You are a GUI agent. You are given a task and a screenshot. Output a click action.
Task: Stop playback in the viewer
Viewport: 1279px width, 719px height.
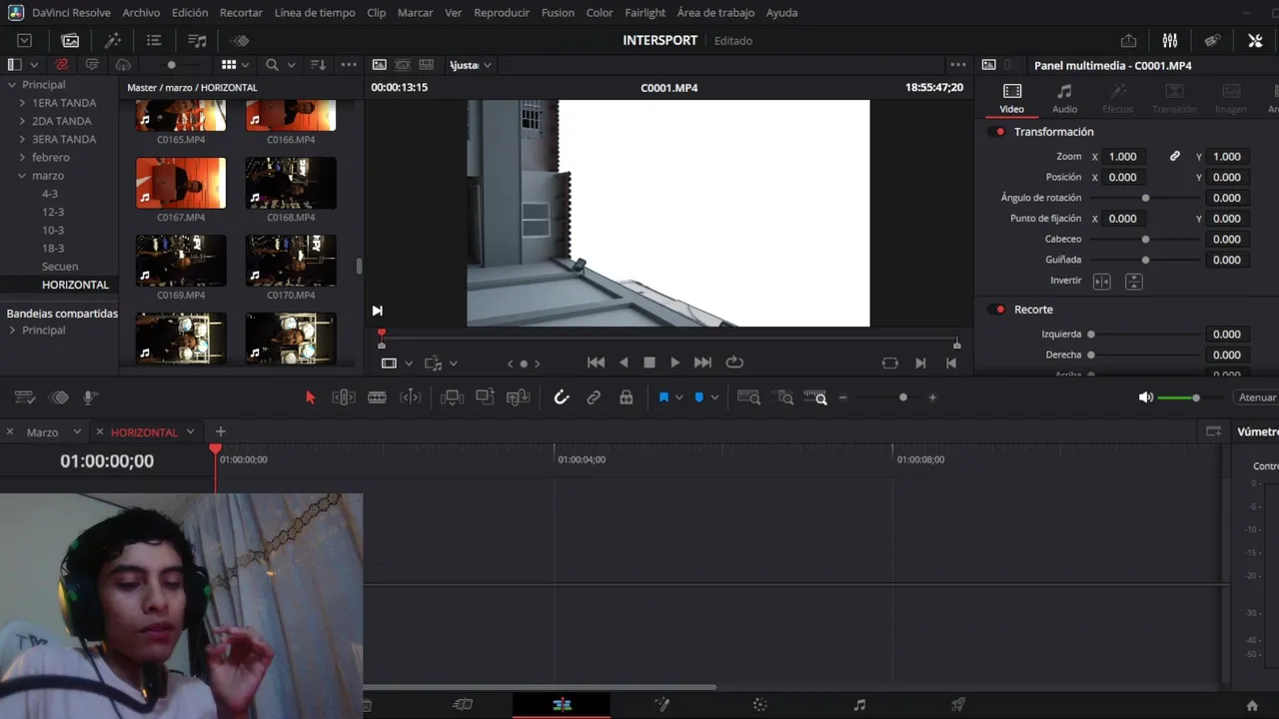click(649, 362)
